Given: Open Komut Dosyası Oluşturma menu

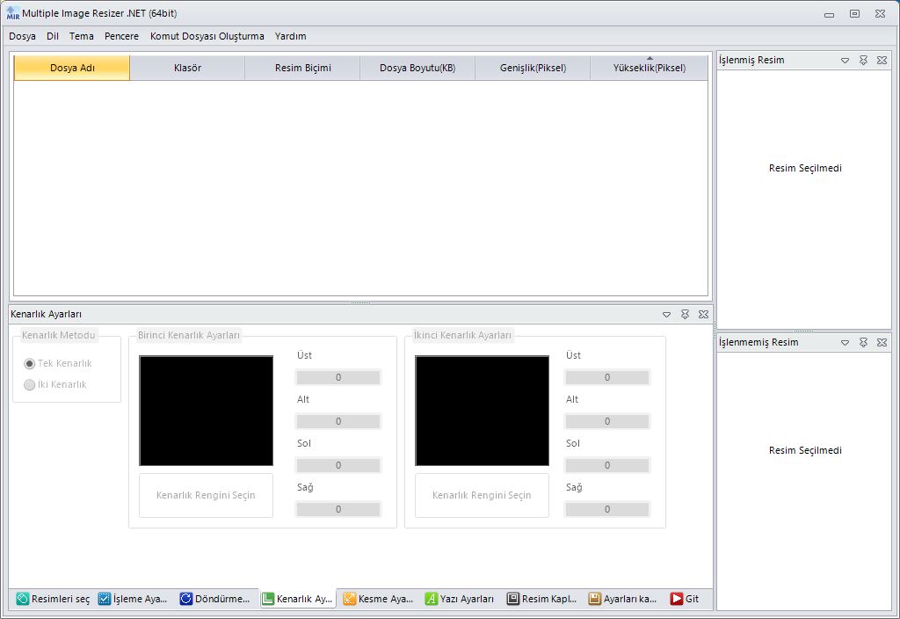Looking at the screenshot, I should pos(207,36).
